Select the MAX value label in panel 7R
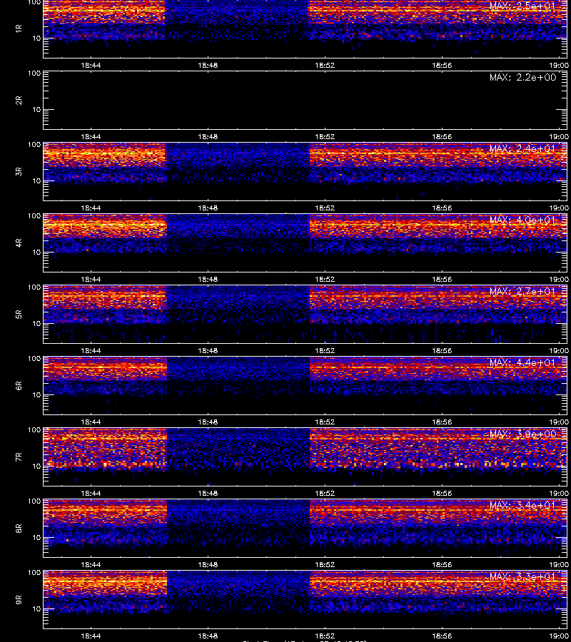The height and width of the screenshot is (642, 571). click(x=522, y=434)
